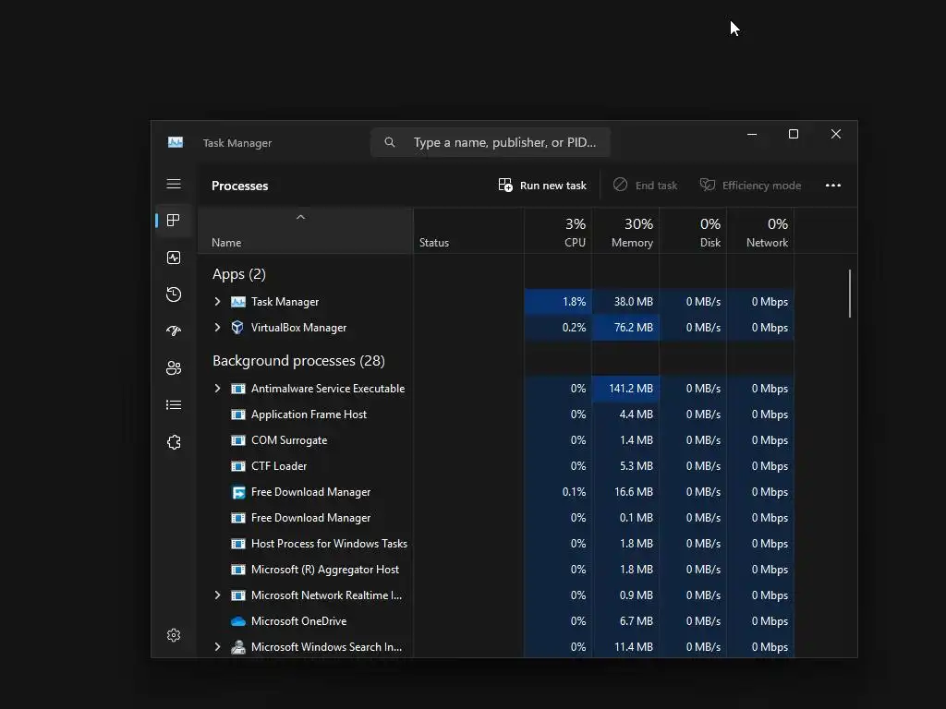
Task: Open the Services puzzle icon in sidebar
Action: coord(174,442)
